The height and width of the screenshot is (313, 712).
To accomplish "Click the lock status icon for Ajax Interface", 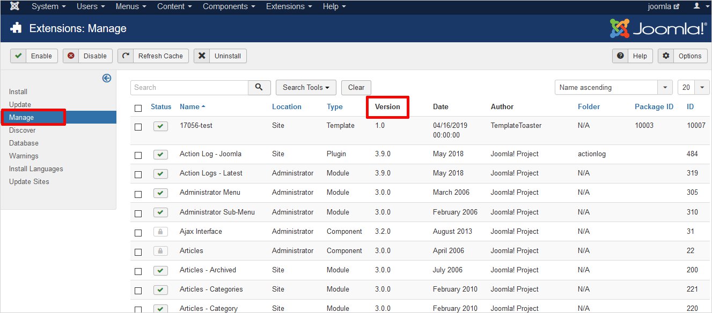I will (x=160, y=232).
